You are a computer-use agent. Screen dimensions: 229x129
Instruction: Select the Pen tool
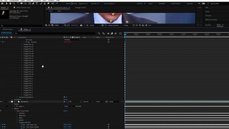tap(33, 4)
